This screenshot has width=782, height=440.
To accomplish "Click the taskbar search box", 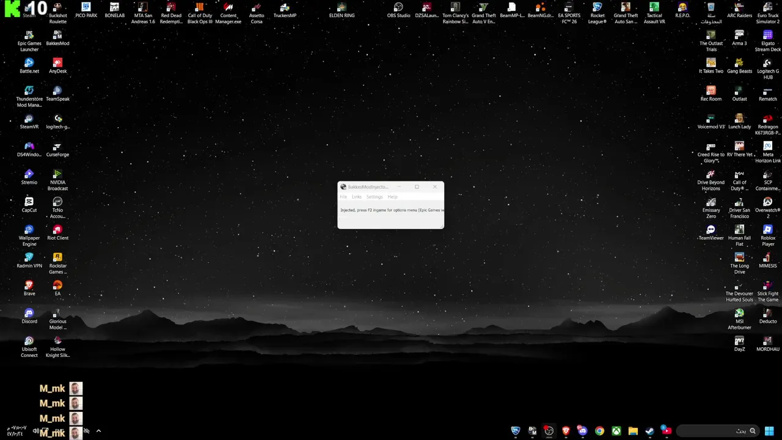I will click(718, 431).
